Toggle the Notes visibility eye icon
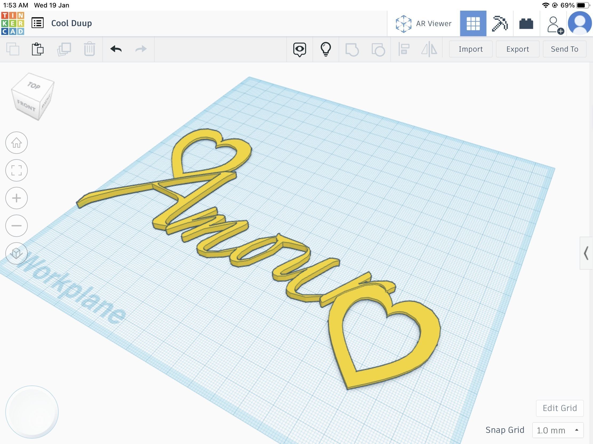This screenshot has height=444, width=593. [299, 49]
